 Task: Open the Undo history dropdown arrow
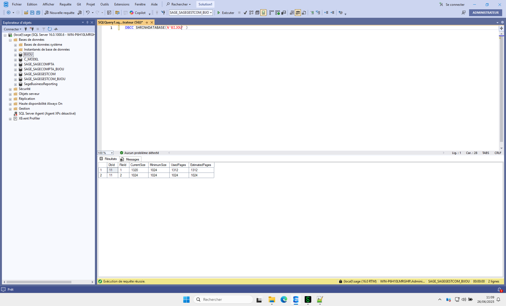(x=93, y=13)
